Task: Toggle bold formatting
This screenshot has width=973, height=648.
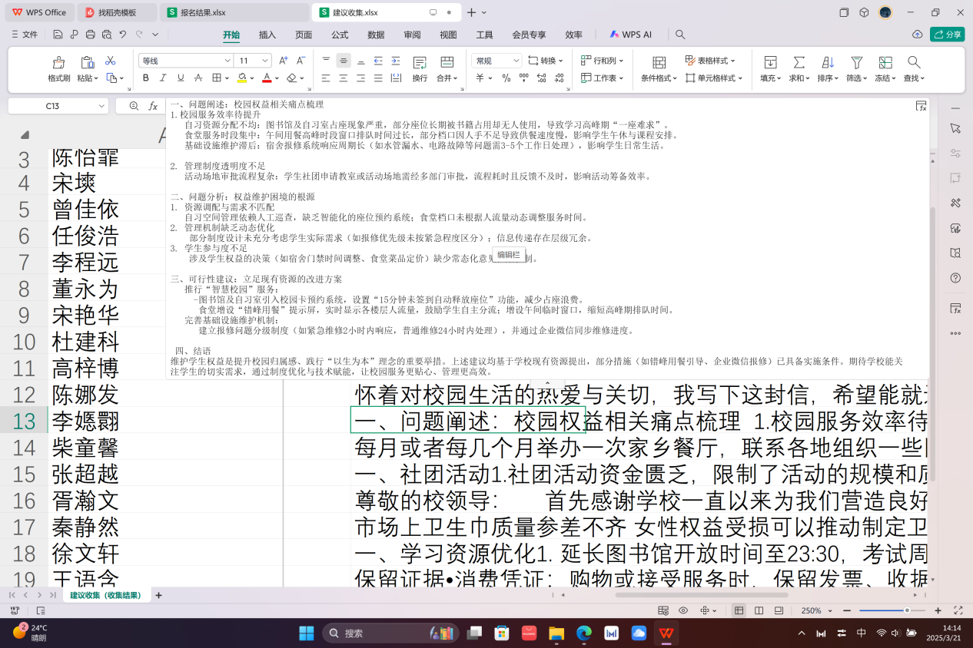Action: point(146,78)
